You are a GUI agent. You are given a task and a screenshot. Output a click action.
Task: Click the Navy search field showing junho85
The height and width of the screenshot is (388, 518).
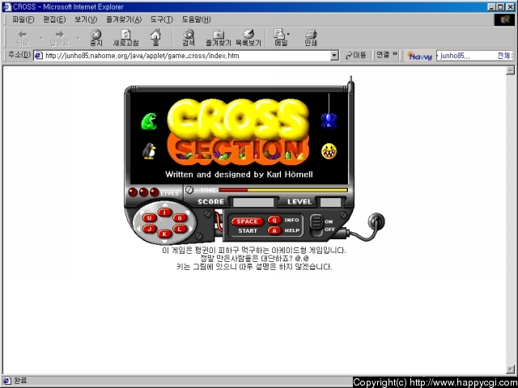465,56
